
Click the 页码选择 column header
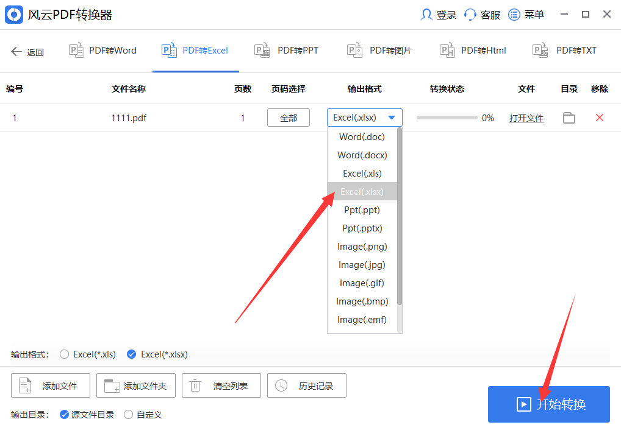(289, 89)
